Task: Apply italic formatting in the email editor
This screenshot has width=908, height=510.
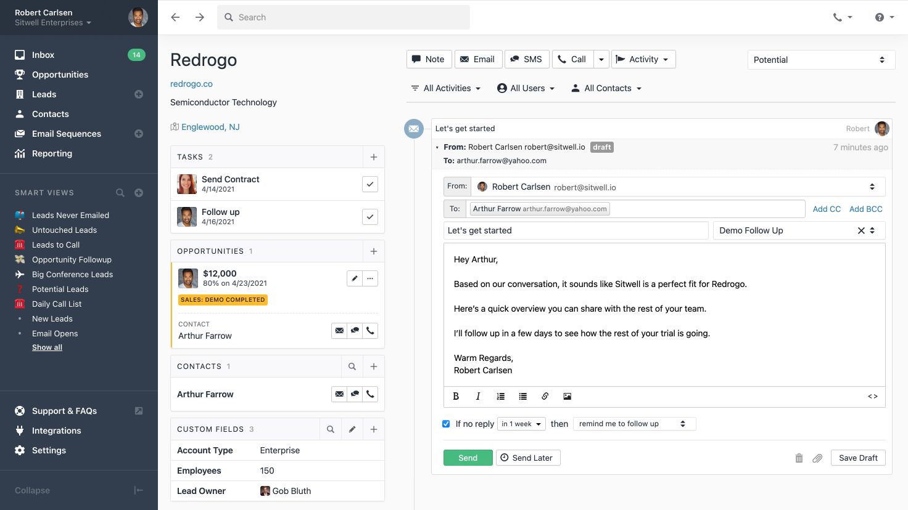Action: (478, 396)
